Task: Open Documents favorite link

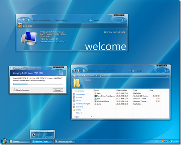Action: pos(80,94)
